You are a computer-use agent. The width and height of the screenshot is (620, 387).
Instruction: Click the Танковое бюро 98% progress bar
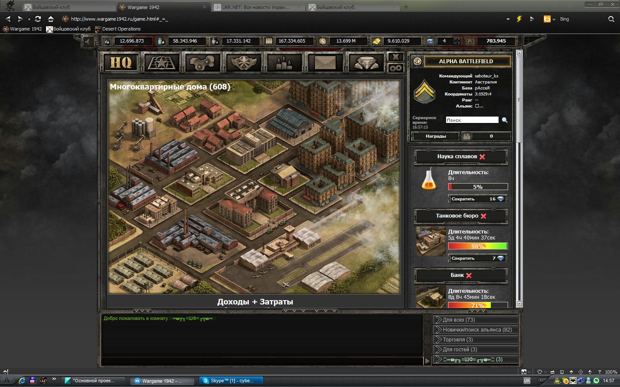[x=478, y=246]
